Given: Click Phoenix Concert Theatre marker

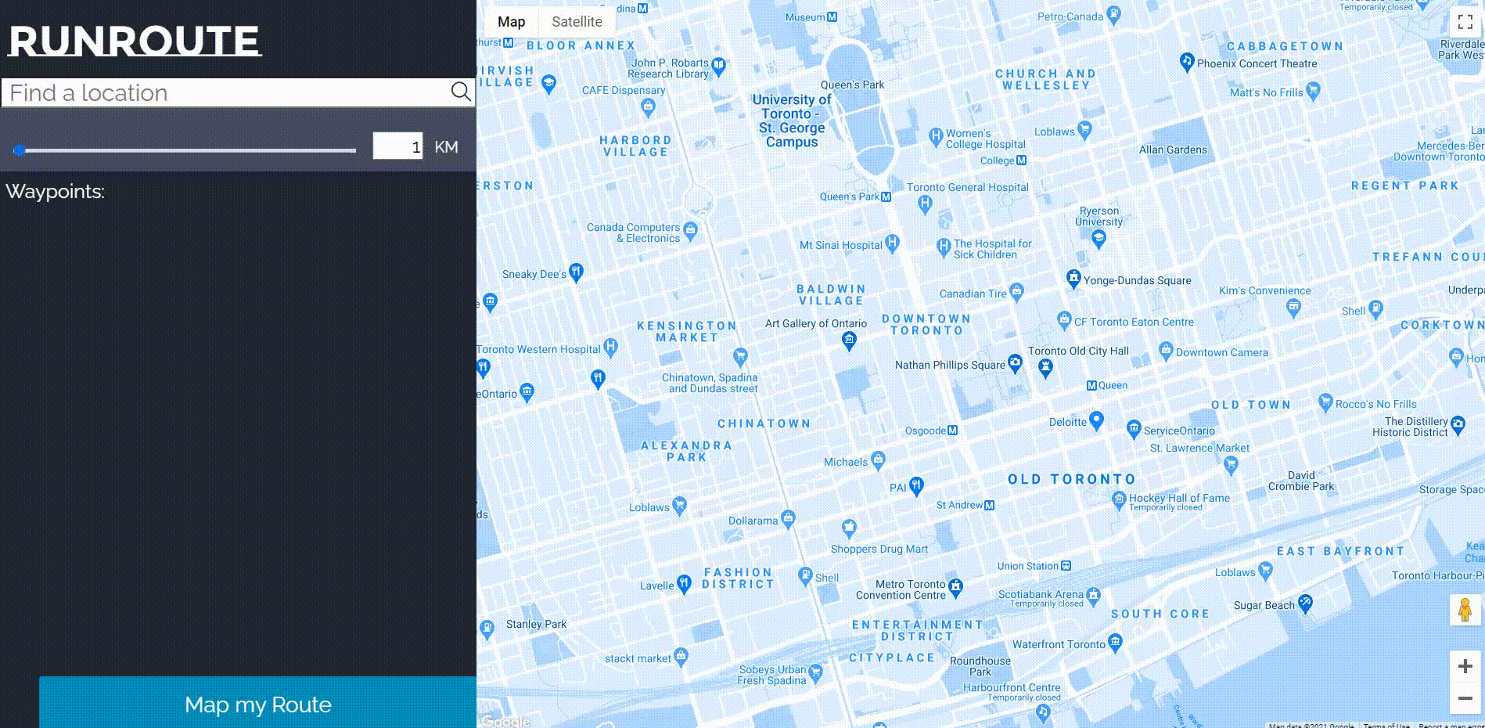Looking at the screenshot, I should [1187, 61].
